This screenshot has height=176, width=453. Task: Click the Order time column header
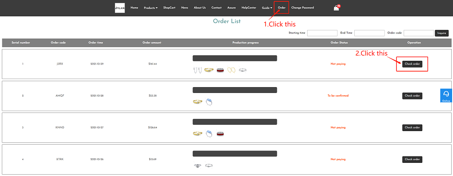pyautogui.click(x=96, y=43)
